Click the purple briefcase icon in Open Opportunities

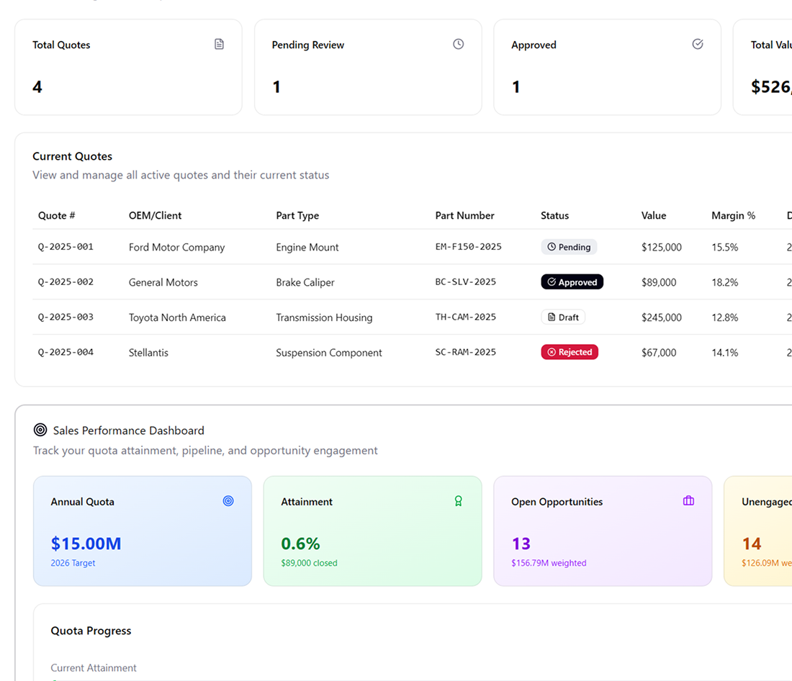688,500
